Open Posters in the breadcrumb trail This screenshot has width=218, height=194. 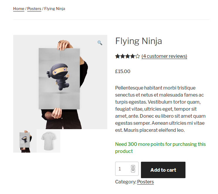(x=34, y=9)
